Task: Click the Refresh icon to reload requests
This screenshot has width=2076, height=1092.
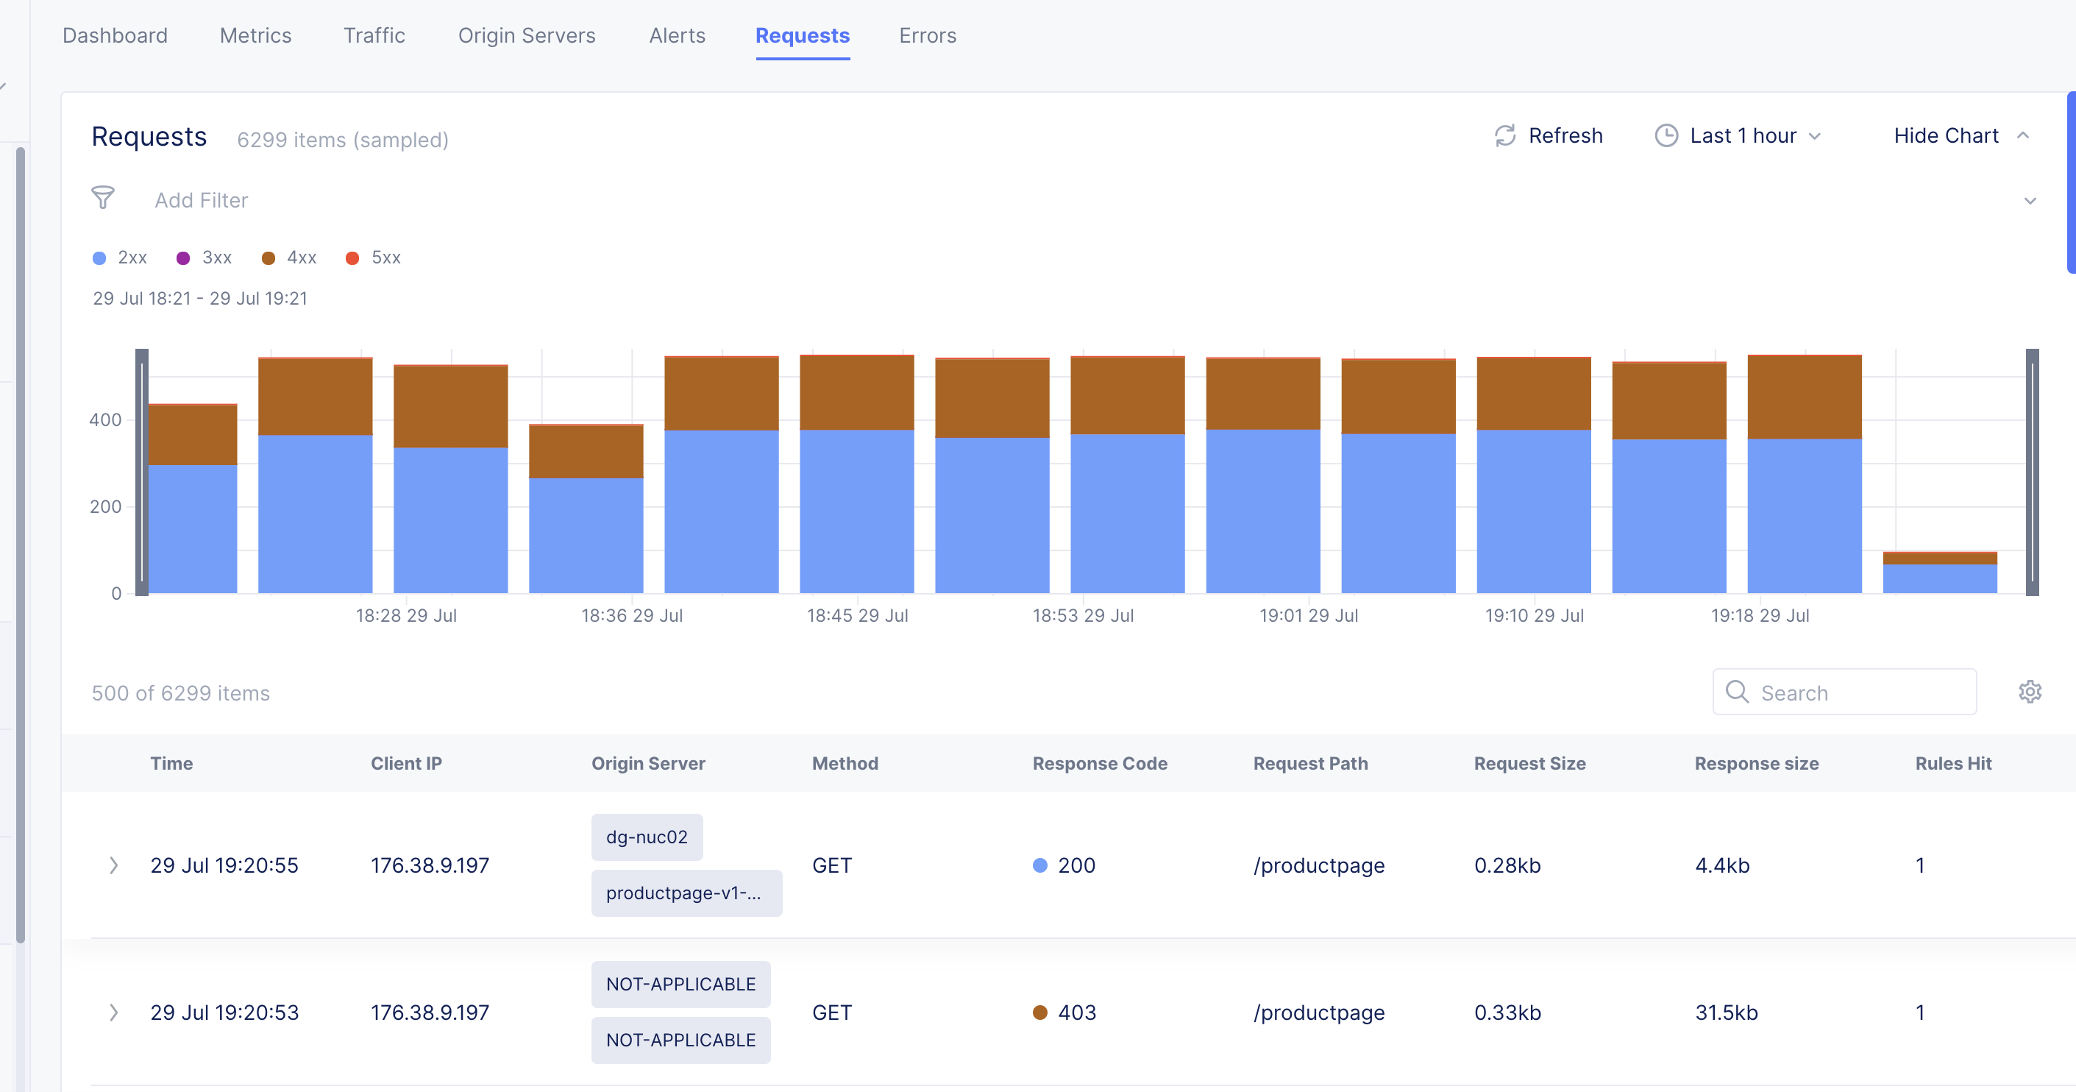Action: (1505, 135)
